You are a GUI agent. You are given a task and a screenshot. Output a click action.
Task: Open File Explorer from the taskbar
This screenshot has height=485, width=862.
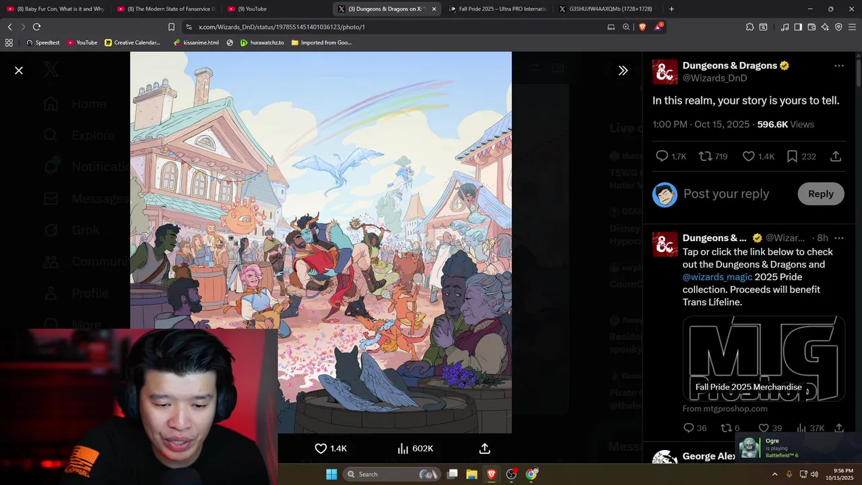pos(471,474)
